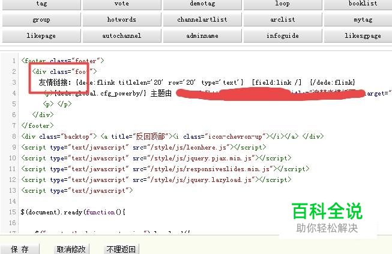
Task: Click line number 8 in the gutter
Action: pyautogui.click(x=14, y=136)
